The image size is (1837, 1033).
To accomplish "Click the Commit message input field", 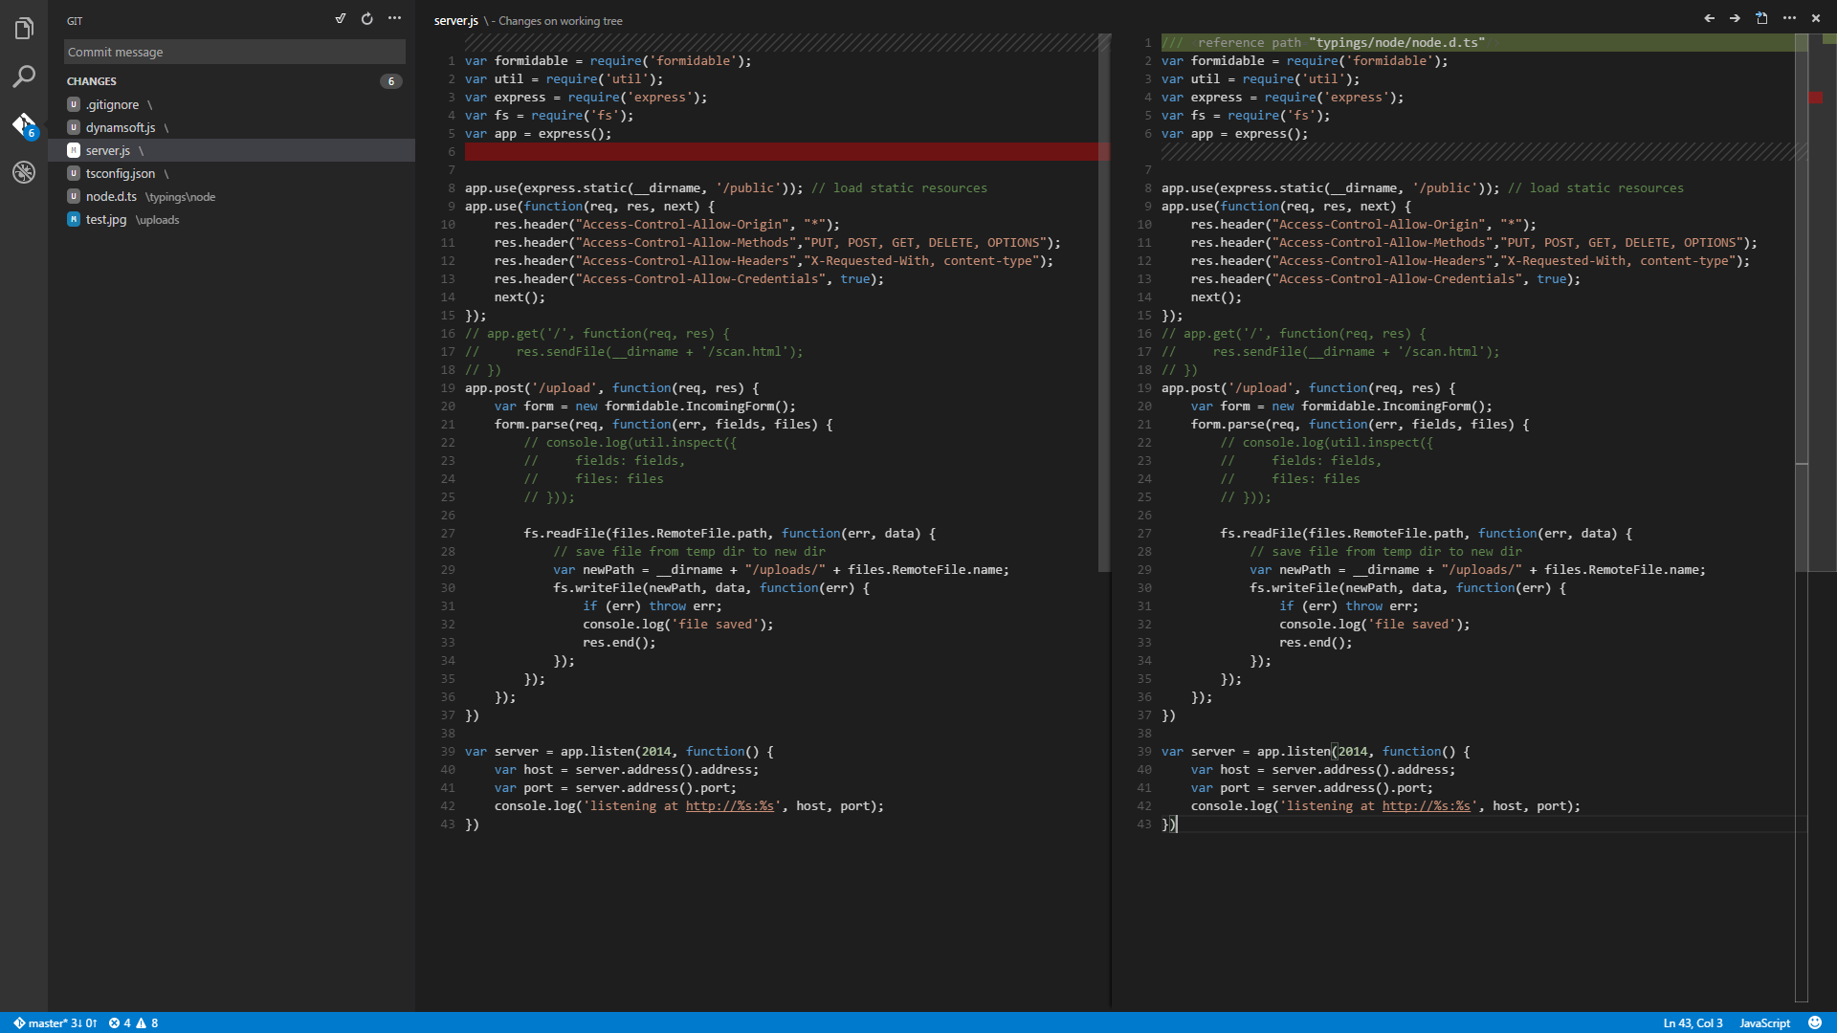I will pyautogui.click(x=234, y=52).
